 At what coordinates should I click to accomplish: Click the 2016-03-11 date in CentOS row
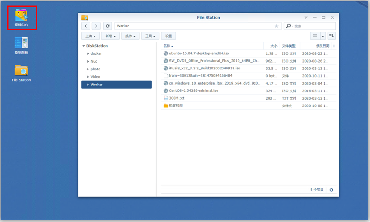click(x=315, y=91)
